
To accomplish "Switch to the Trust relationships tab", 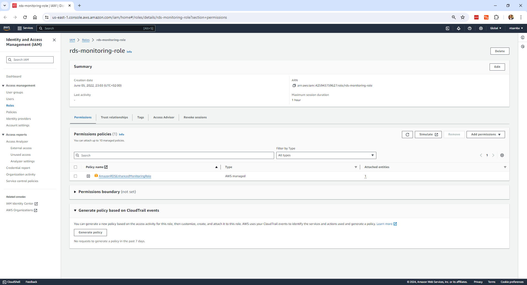I will 114,118.
